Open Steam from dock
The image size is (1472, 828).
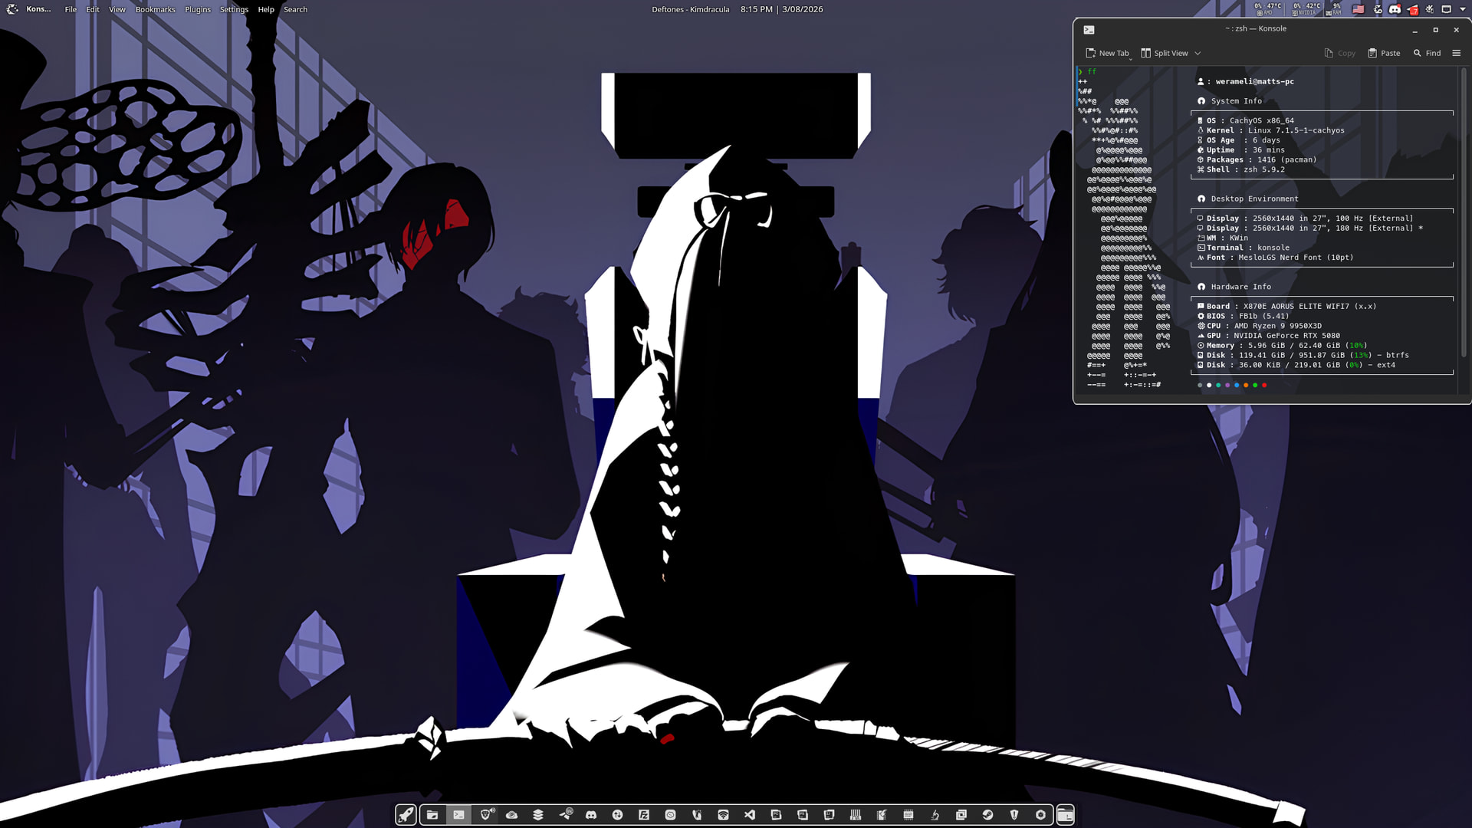click(987, 815)
